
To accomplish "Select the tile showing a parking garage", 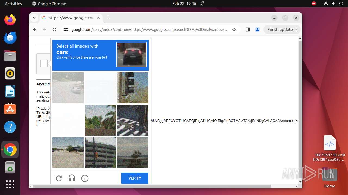I will [100, 152].
